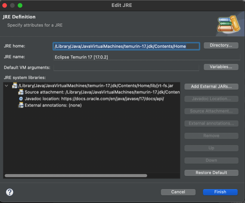
Task: Click Add External JARs... button
Action: pos(211,87)
